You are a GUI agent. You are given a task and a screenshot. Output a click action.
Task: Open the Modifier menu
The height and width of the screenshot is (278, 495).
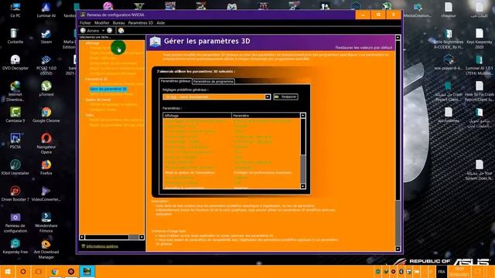click(x=101, y=23)
